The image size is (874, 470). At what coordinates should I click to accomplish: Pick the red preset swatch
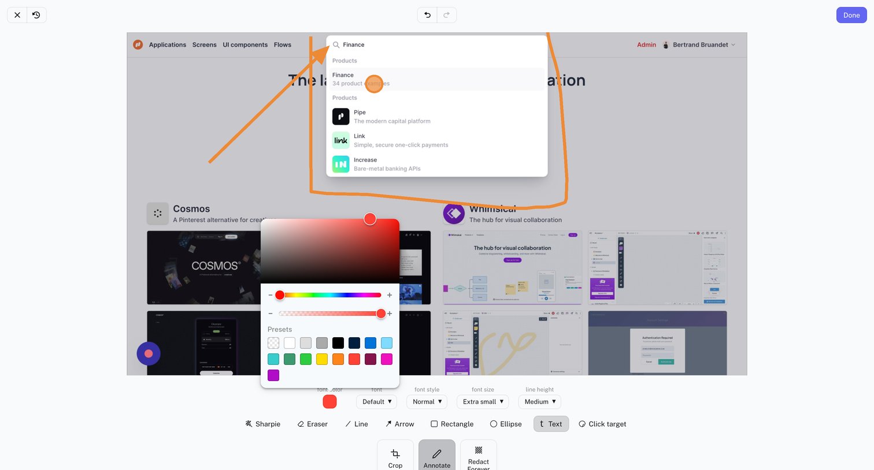354,359
